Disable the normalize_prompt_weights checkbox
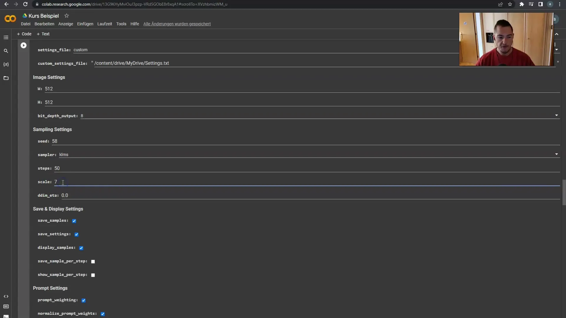The image size is (566, 318). [x=102, y=313]
